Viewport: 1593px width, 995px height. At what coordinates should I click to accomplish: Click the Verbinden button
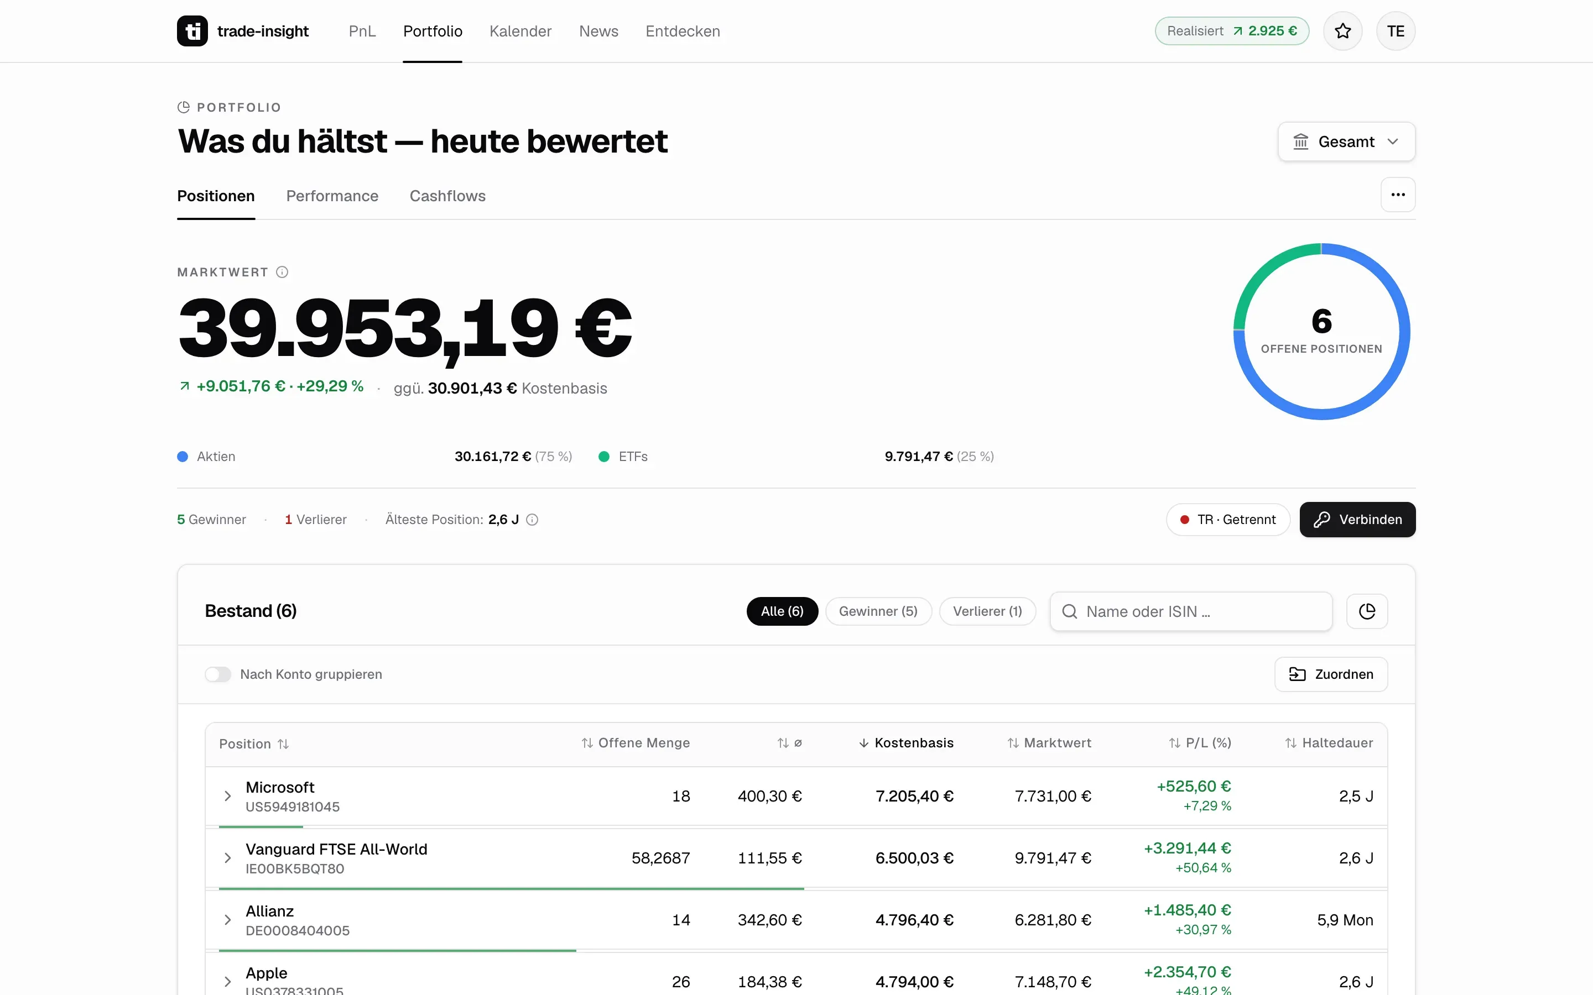[x=1357, y=520]
